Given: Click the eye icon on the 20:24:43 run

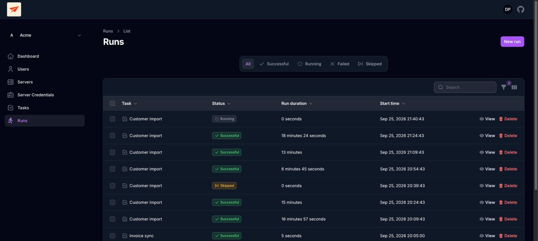Looking at the screenshot, I should pyautogui.click(x=481, y=202).
